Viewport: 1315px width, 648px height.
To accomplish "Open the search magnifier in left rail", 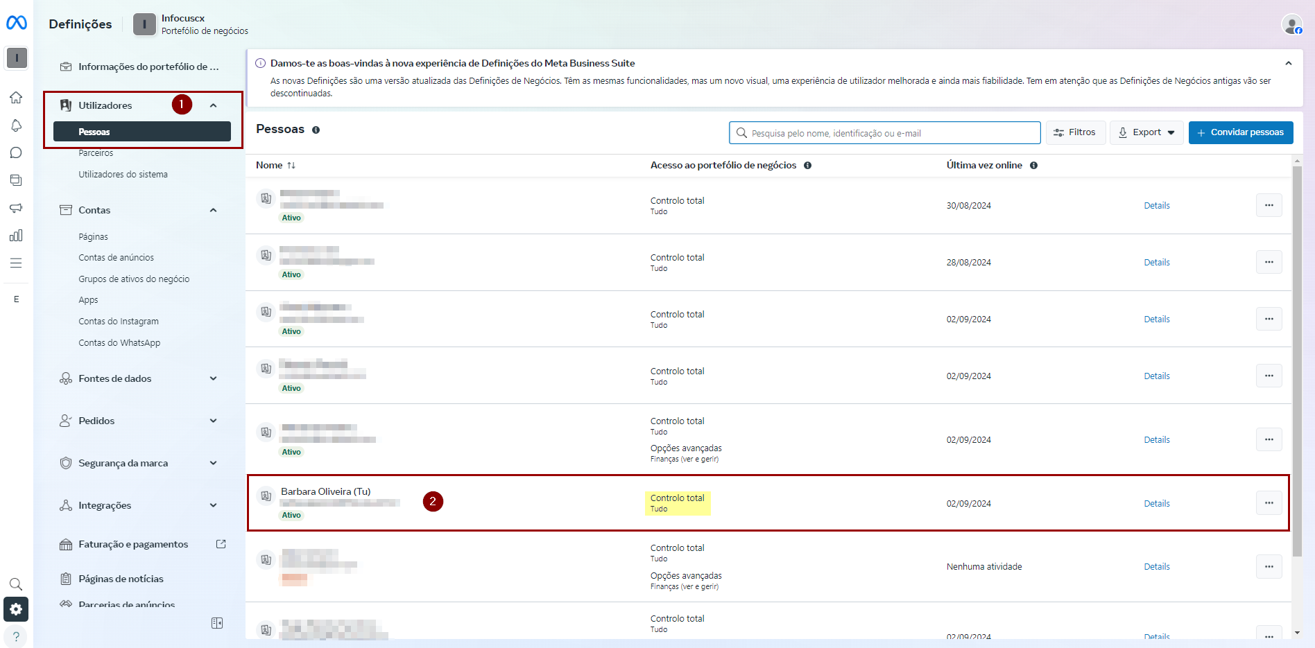I will coord(16,584).
